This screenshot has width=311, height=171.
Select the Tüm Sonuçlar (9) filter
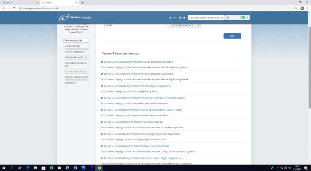76,40
